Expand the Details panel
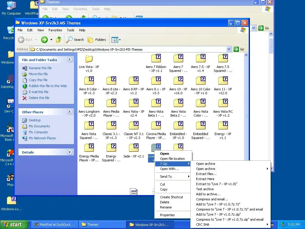This screenshot has height=229, width=305. click(69, 152)
